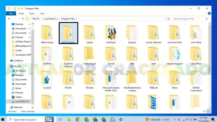217x122 pixels.
Task: Open the Comfy Software folder
Action: point(153,34)
